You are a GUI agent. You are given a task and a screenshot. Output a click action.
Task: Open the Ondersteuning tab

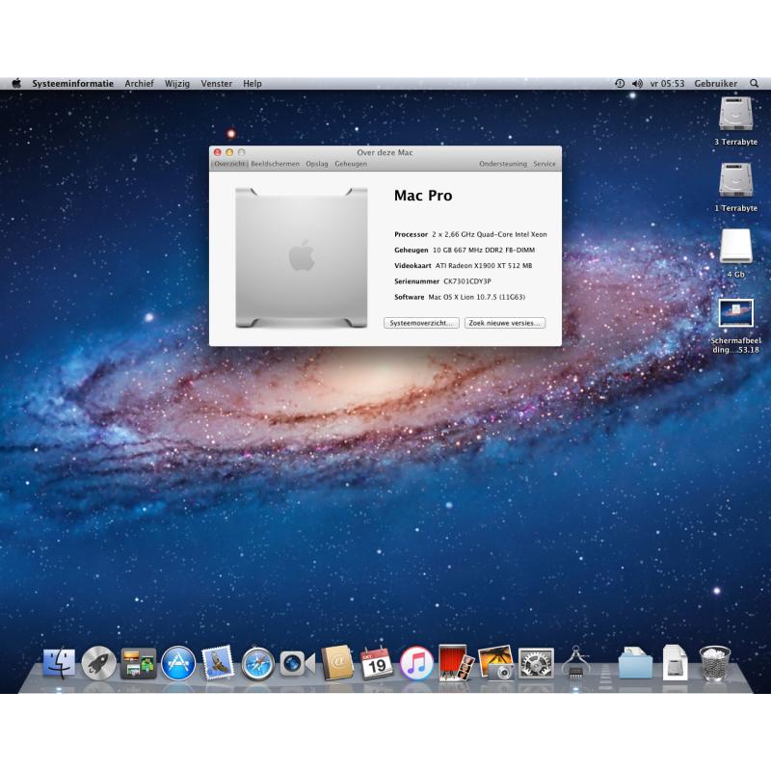click(503, 164)
